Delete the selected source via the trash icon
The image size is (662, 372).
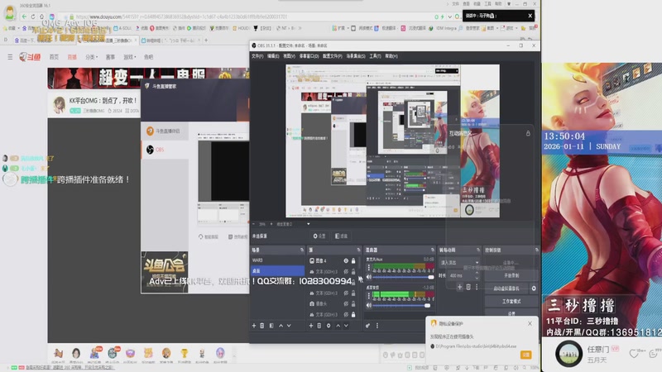(319, 326)
